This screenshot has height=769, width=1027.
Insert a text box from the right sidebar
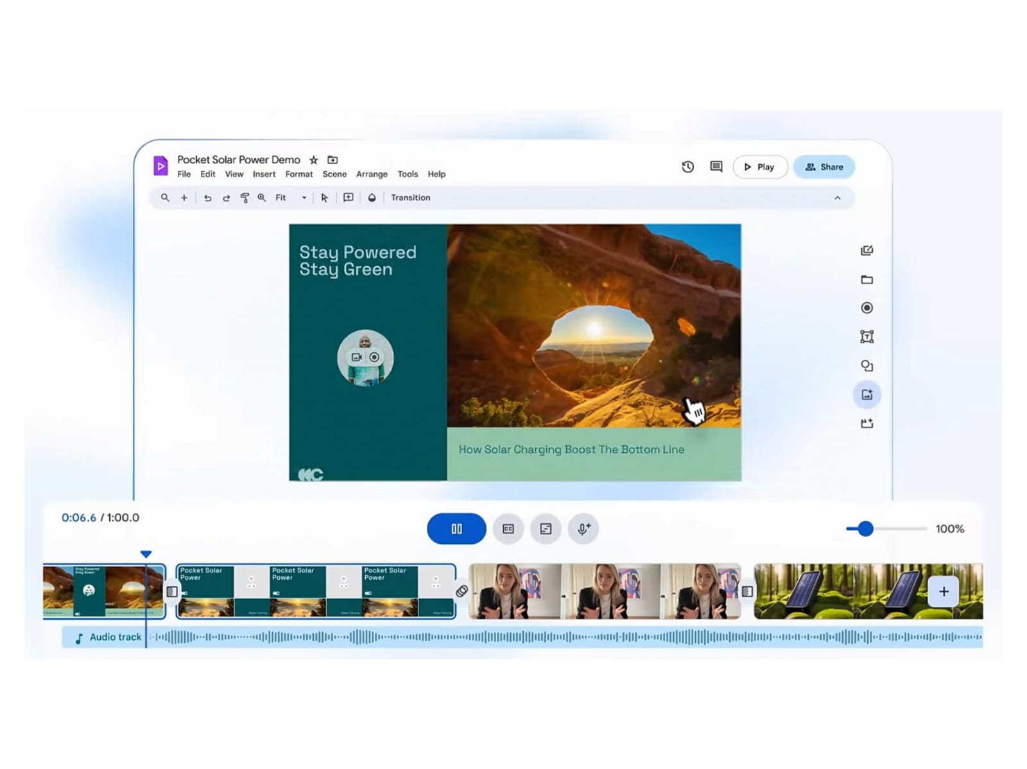click(867, 336)
